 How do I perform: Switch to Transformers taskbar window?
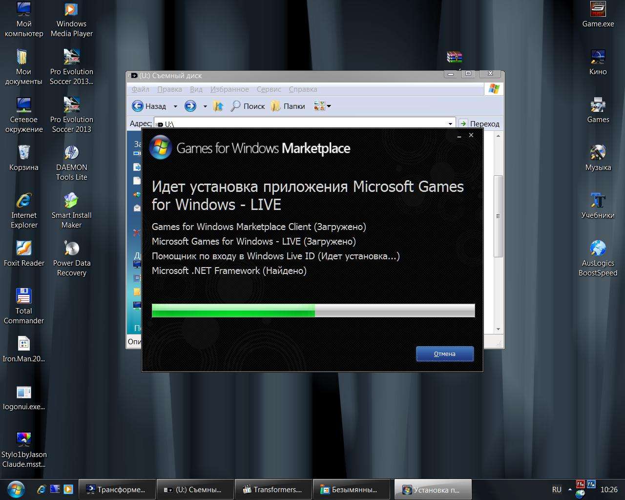[x=273, y=489]
